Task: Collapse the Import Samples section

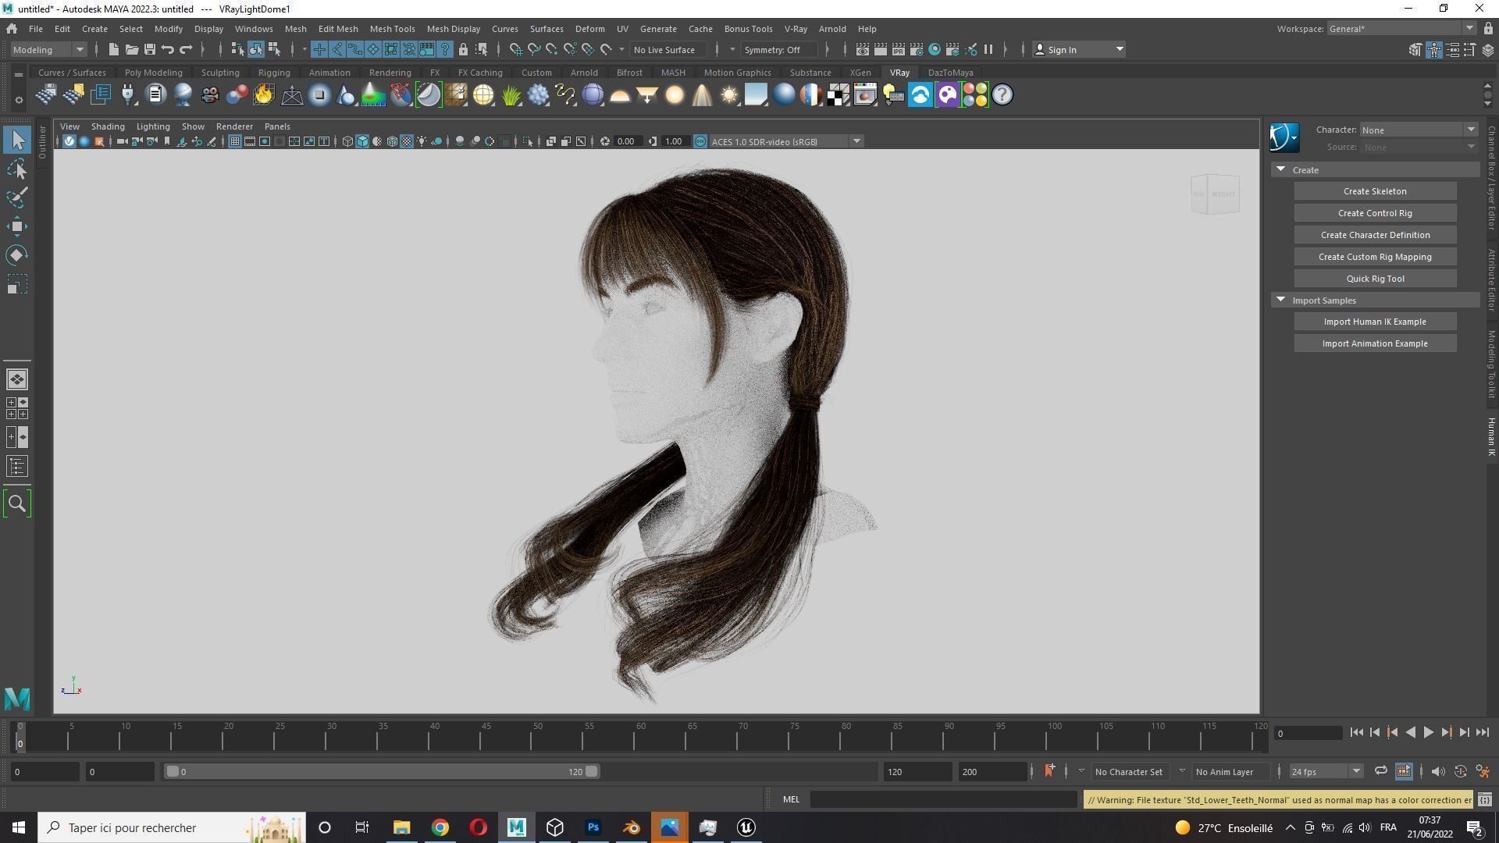Action: click(x=1280, y=300)
